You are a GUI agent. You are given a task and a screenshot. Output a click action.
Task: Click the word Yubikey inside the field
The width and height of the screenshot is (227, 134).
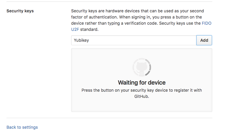point(81,40)
